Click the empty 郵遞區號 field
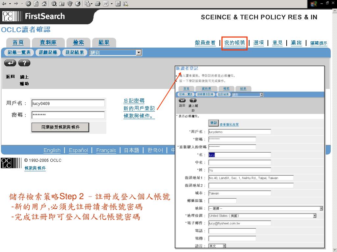 click(222, 201)
